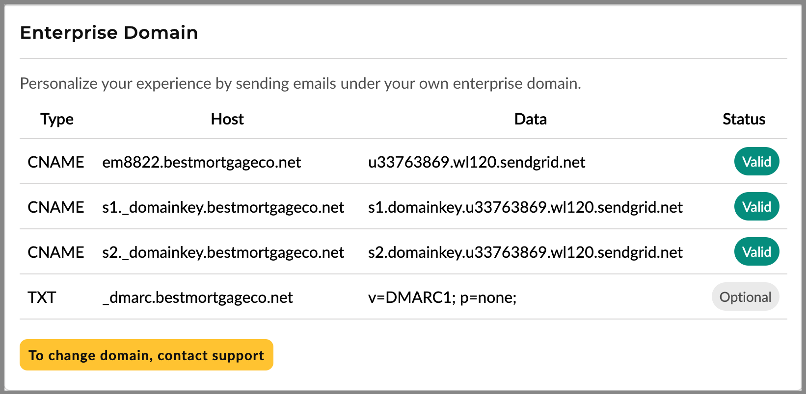Select the host _dmarc.bestmortgageco.net
Viewport: 806px width, 394px height.
[x=197, y=297]
